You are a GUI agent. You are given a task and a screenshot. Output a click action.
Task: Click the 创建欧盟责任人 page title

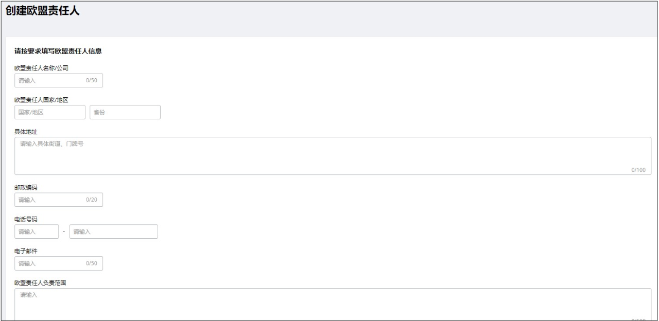(x=43, y=11)
